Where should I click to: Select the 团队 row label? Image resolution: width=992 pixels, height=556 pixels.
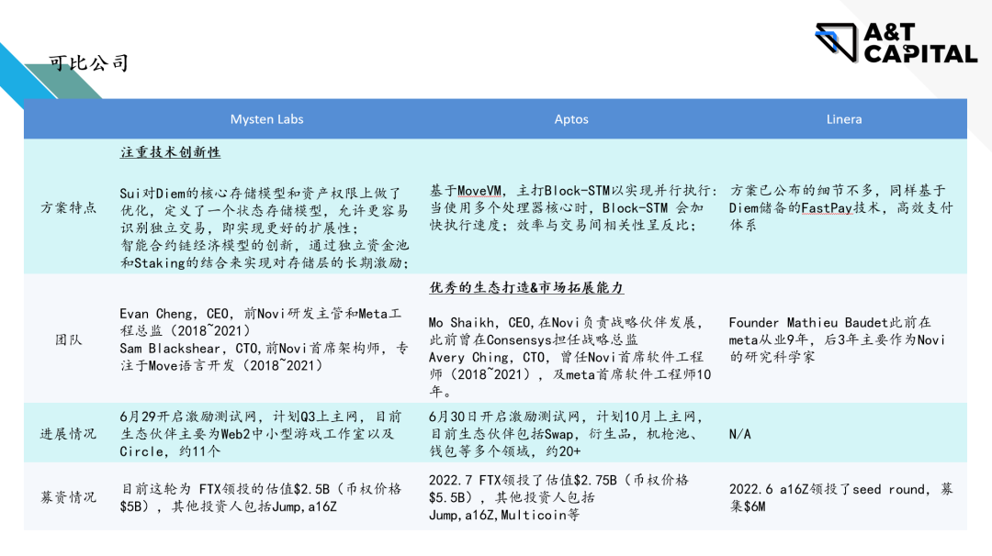click(x=68, y=339)
